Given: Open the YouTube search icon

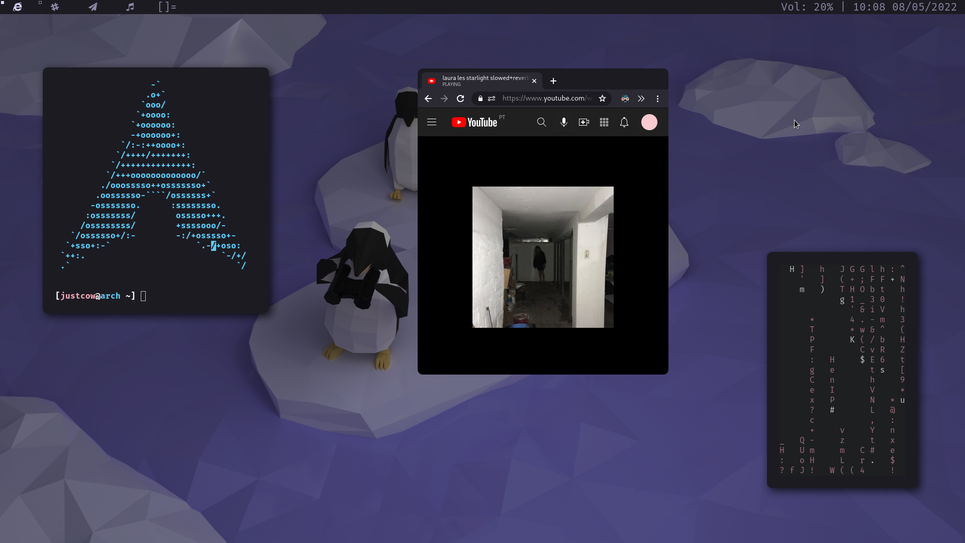Looking at the screenshot, I should [541, 122].
